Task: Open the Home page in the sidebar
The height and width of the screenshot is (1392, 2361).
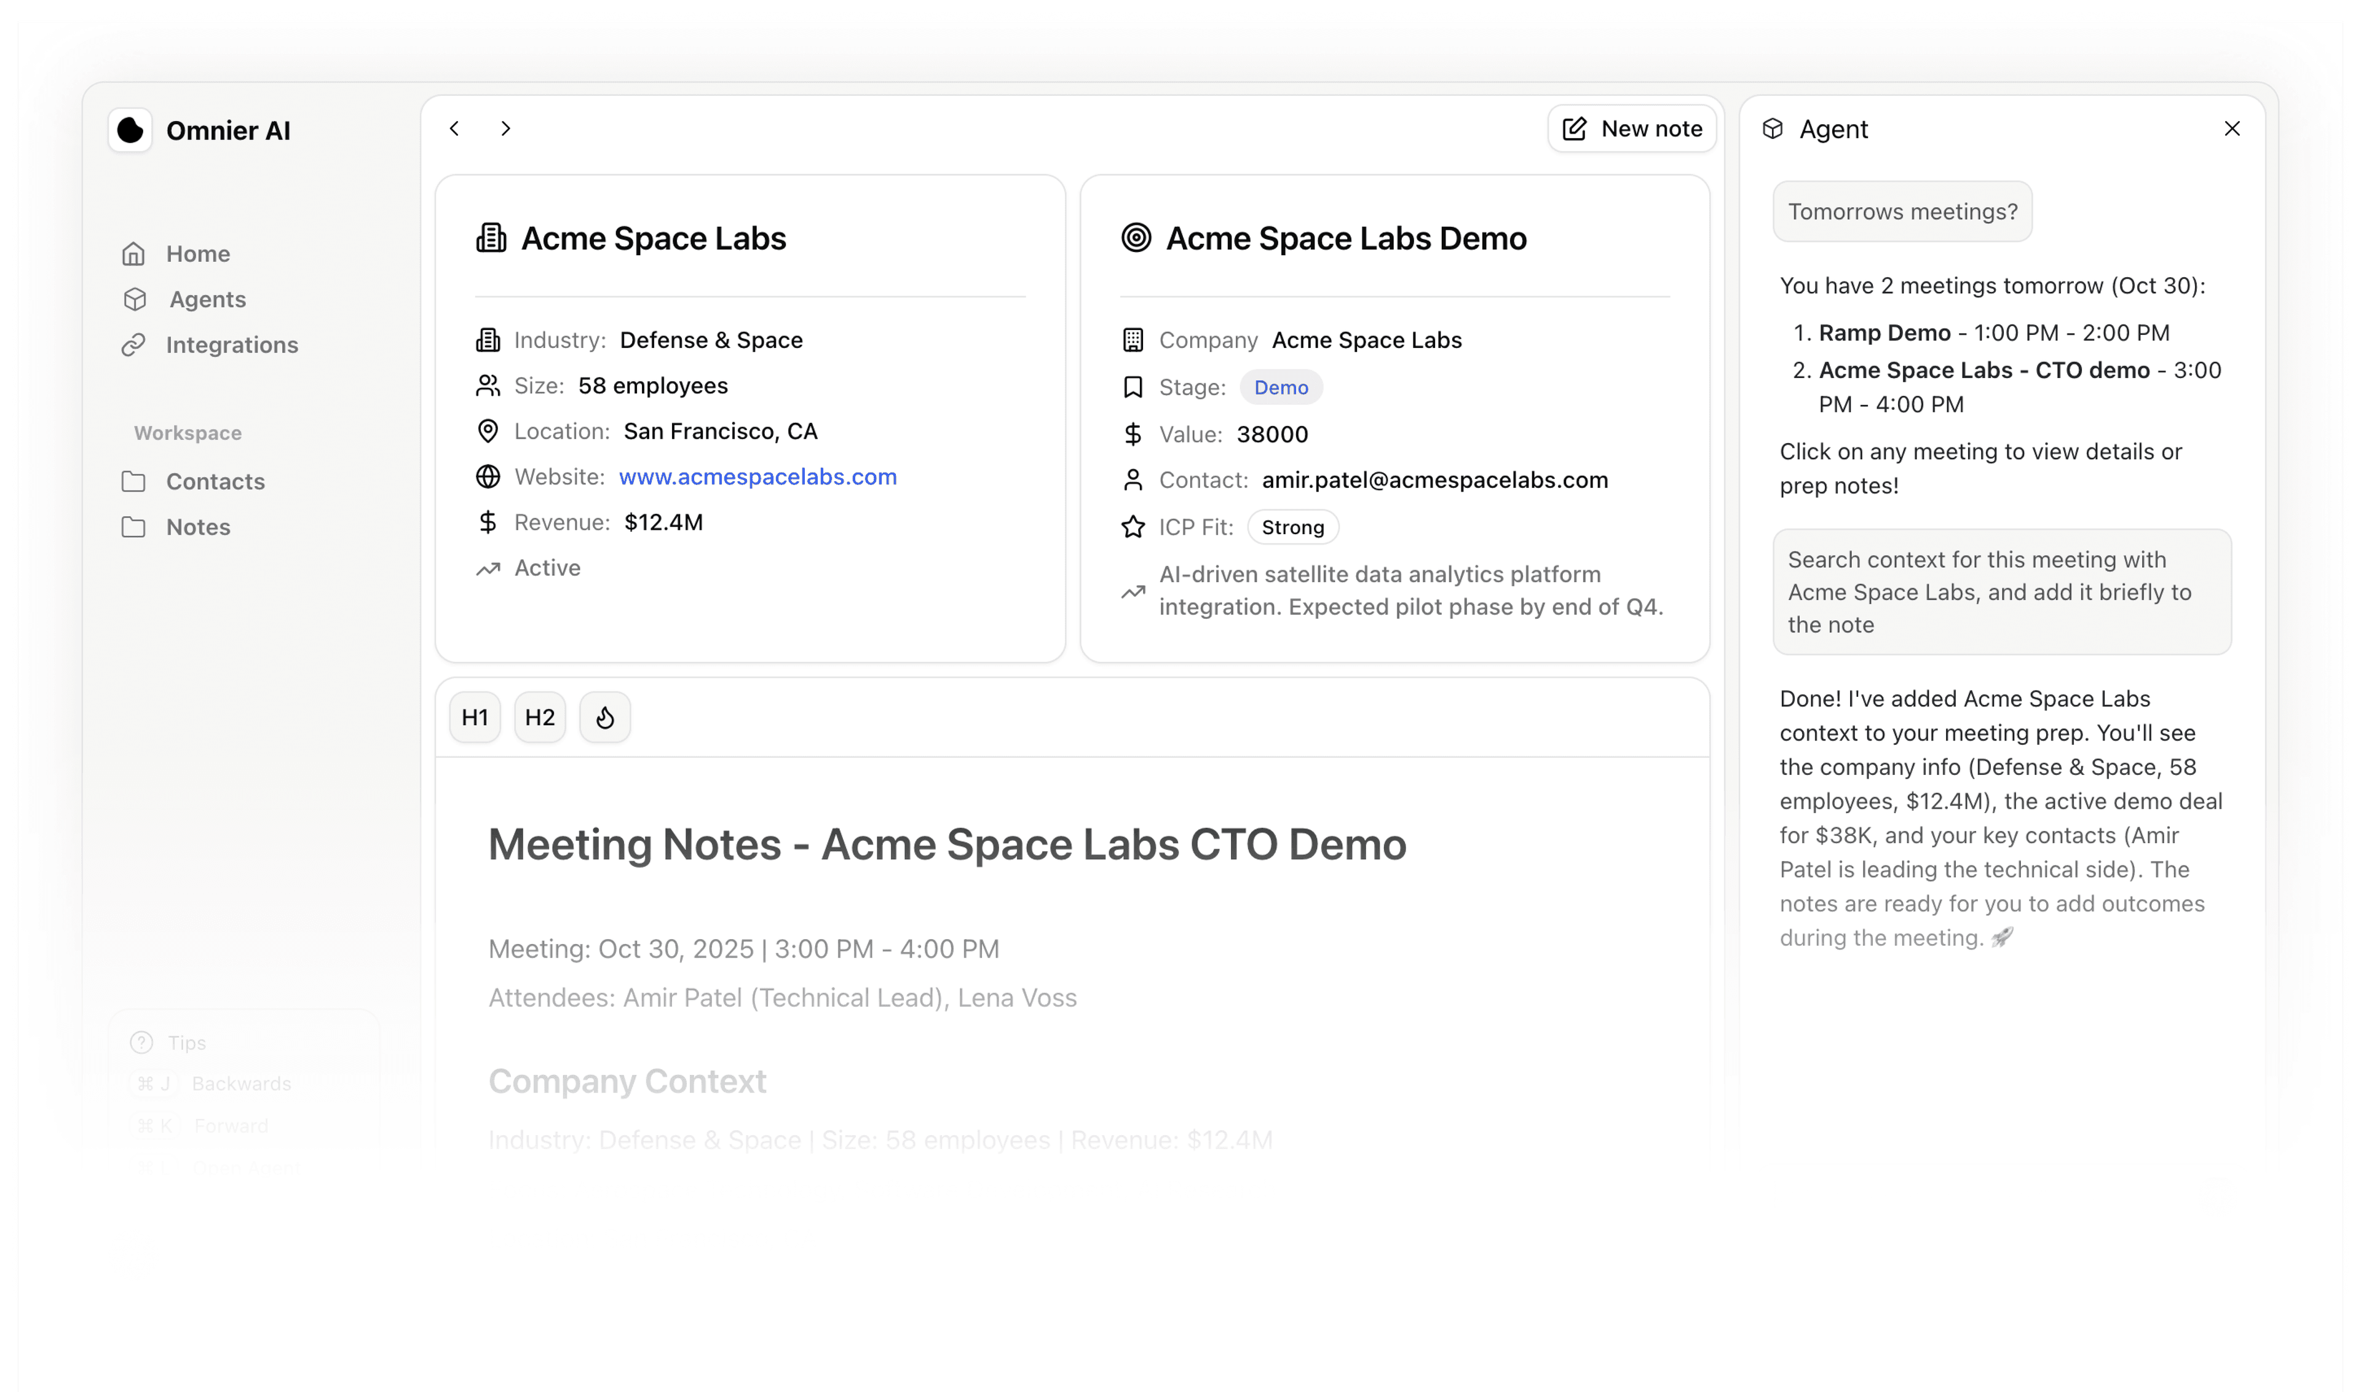Action: (x=197, y=254)
